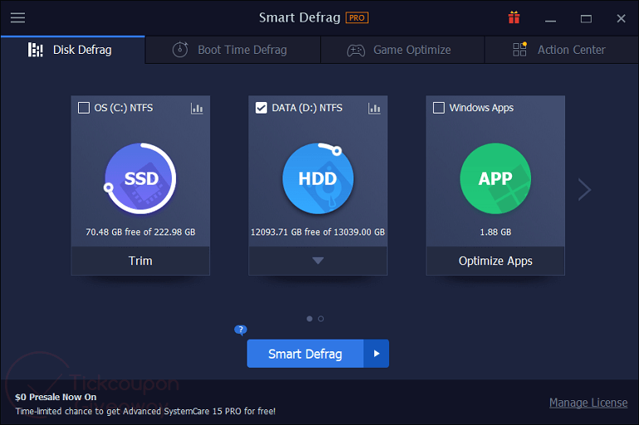Click the green APP circle icon

pos(495,178)
